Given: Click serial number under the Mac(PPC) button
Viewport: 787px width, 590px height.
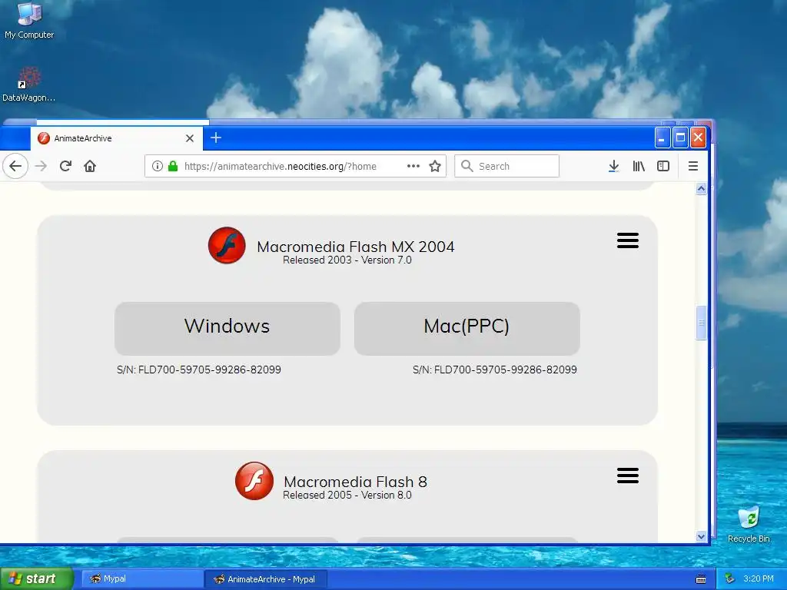Looking at the screenshot, I should 495,370.
